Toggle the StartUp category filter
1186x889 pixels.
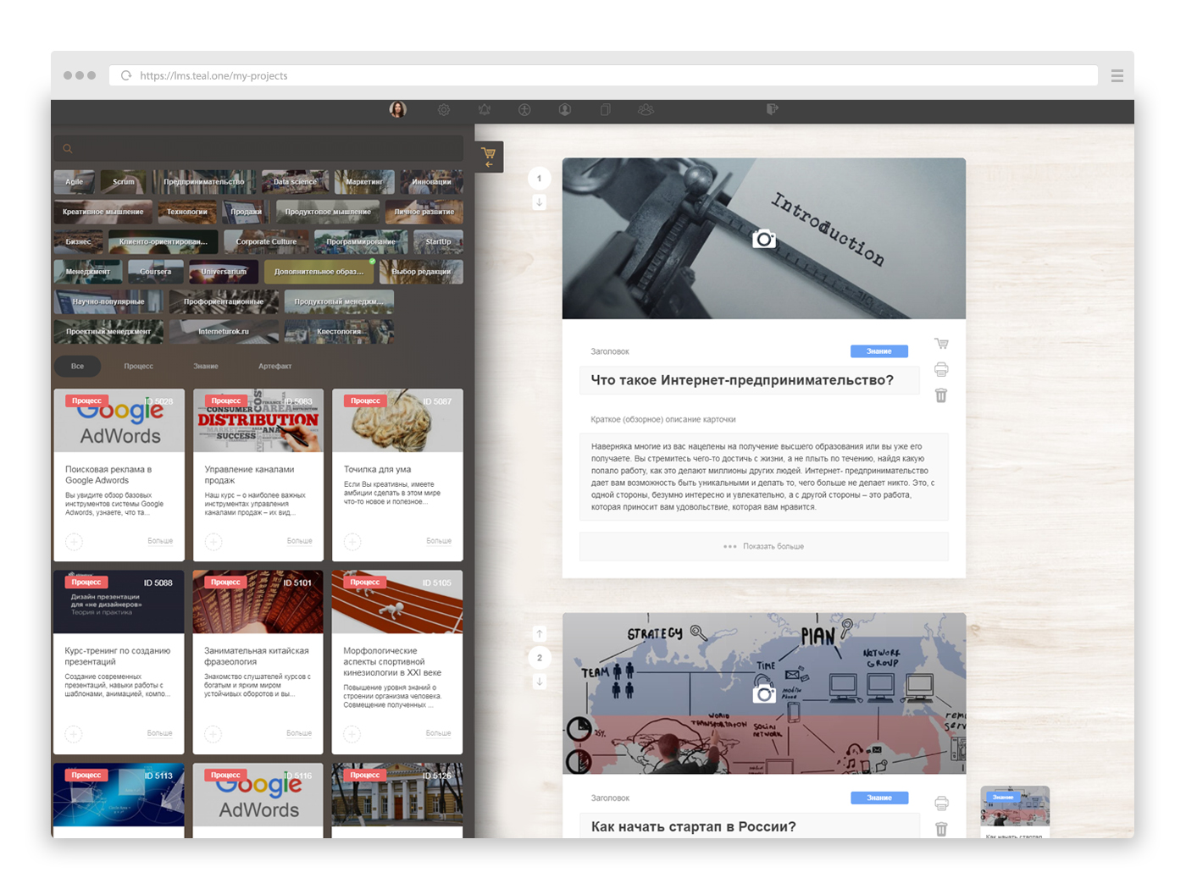point(438,241)
